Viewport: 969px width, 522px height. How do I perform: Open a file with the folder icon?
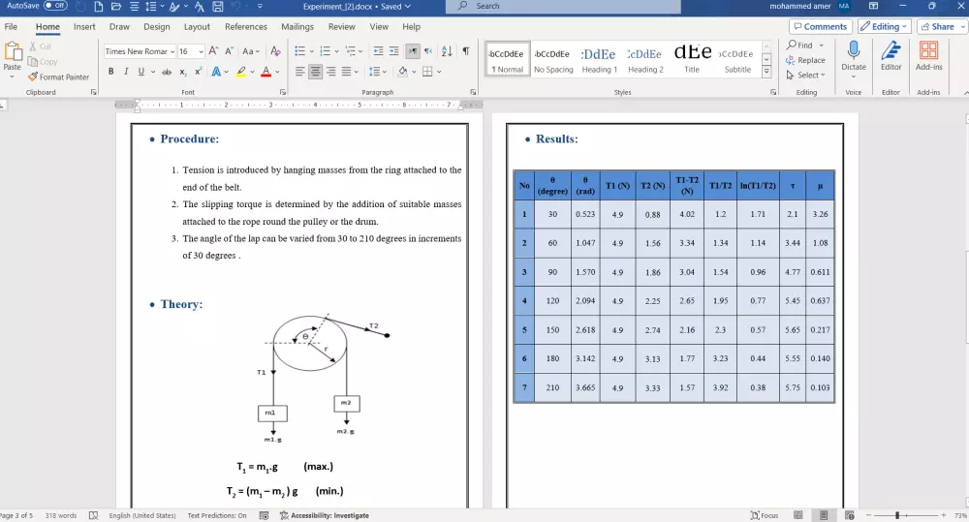pos(116,6)
